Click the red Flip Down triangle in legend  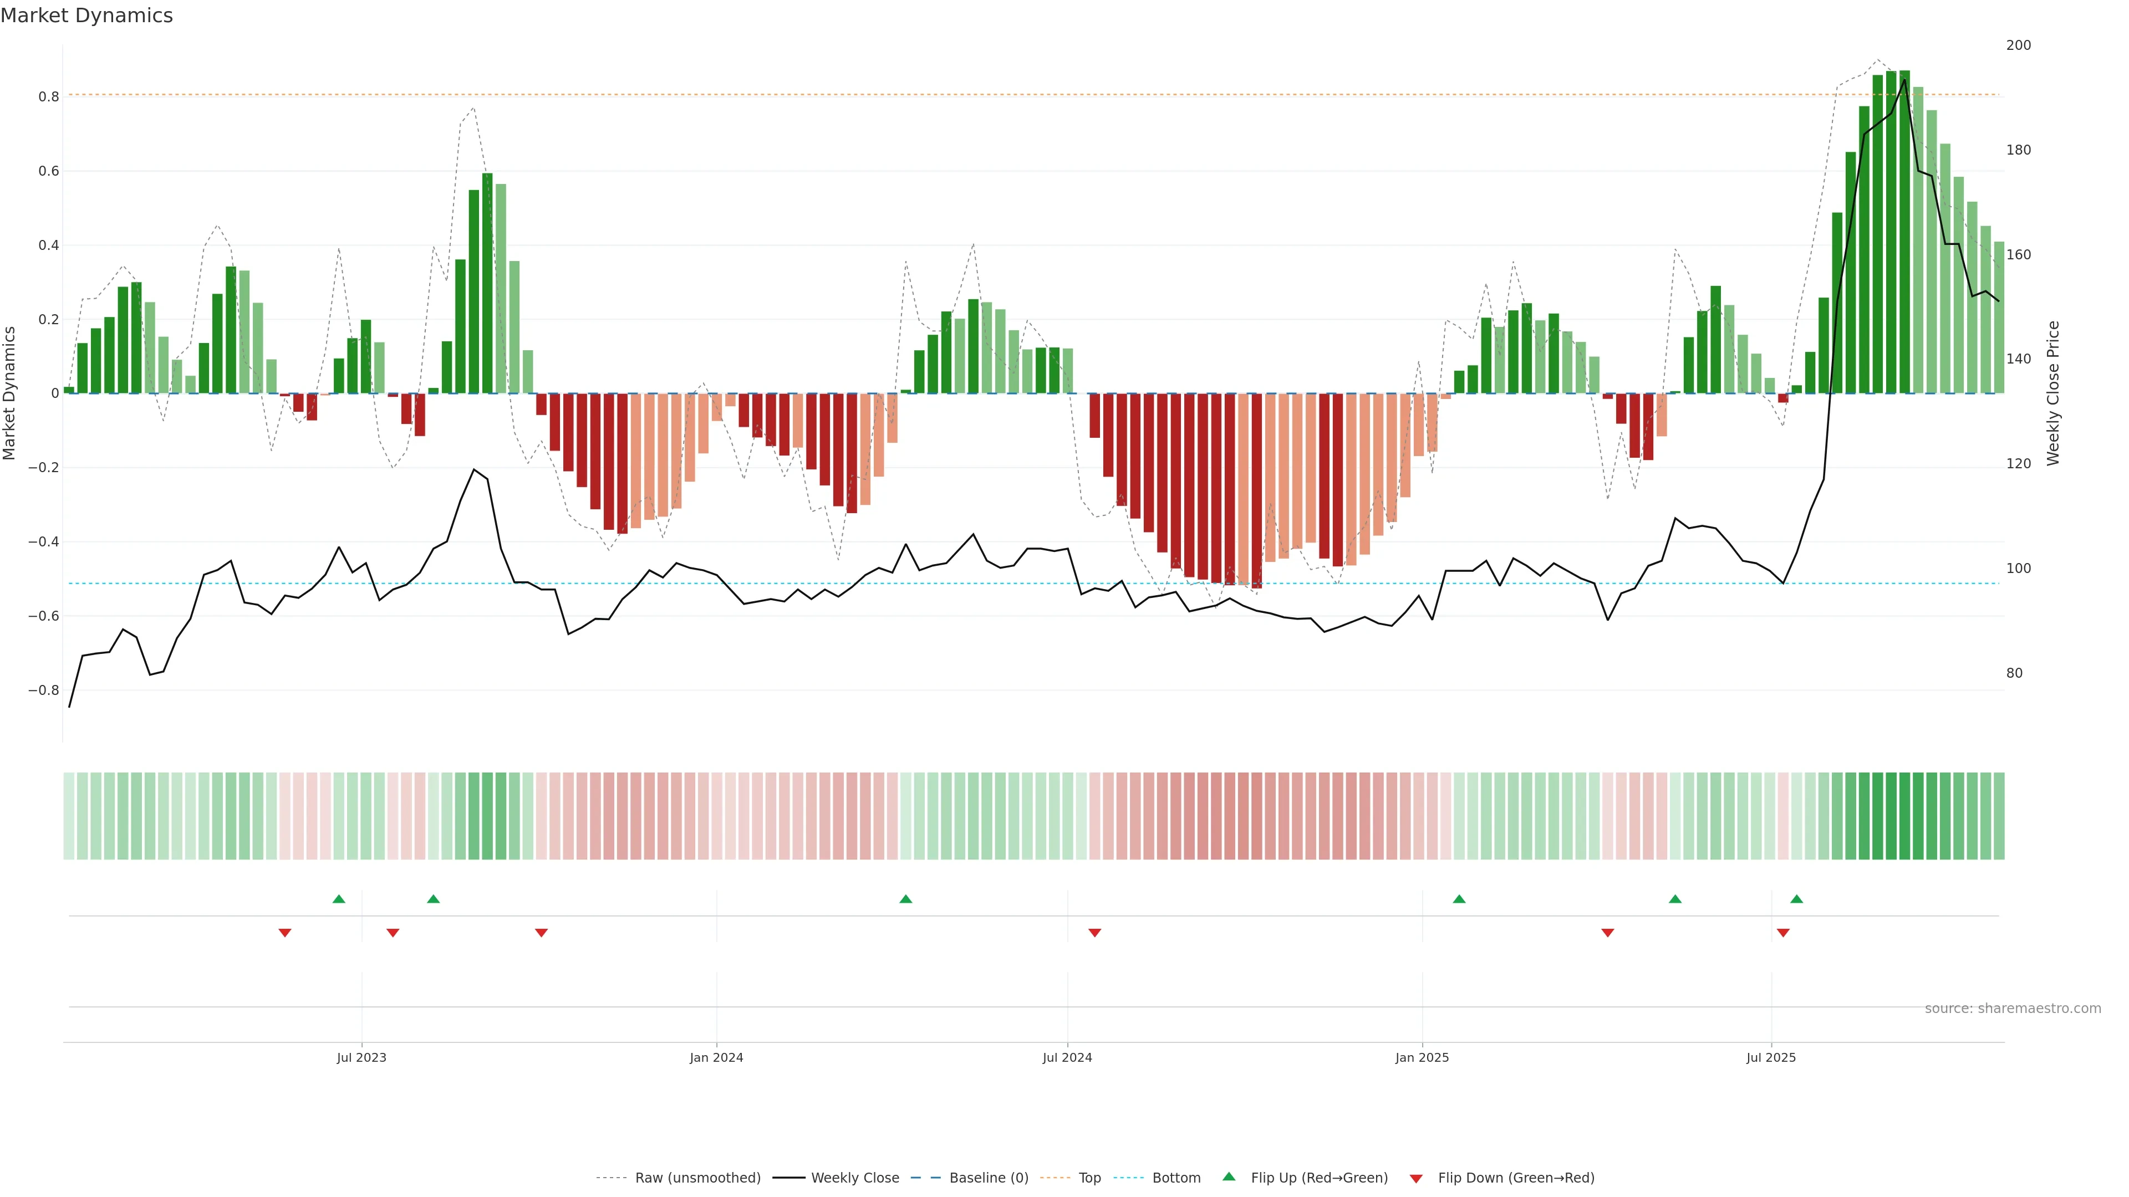1416,1179
